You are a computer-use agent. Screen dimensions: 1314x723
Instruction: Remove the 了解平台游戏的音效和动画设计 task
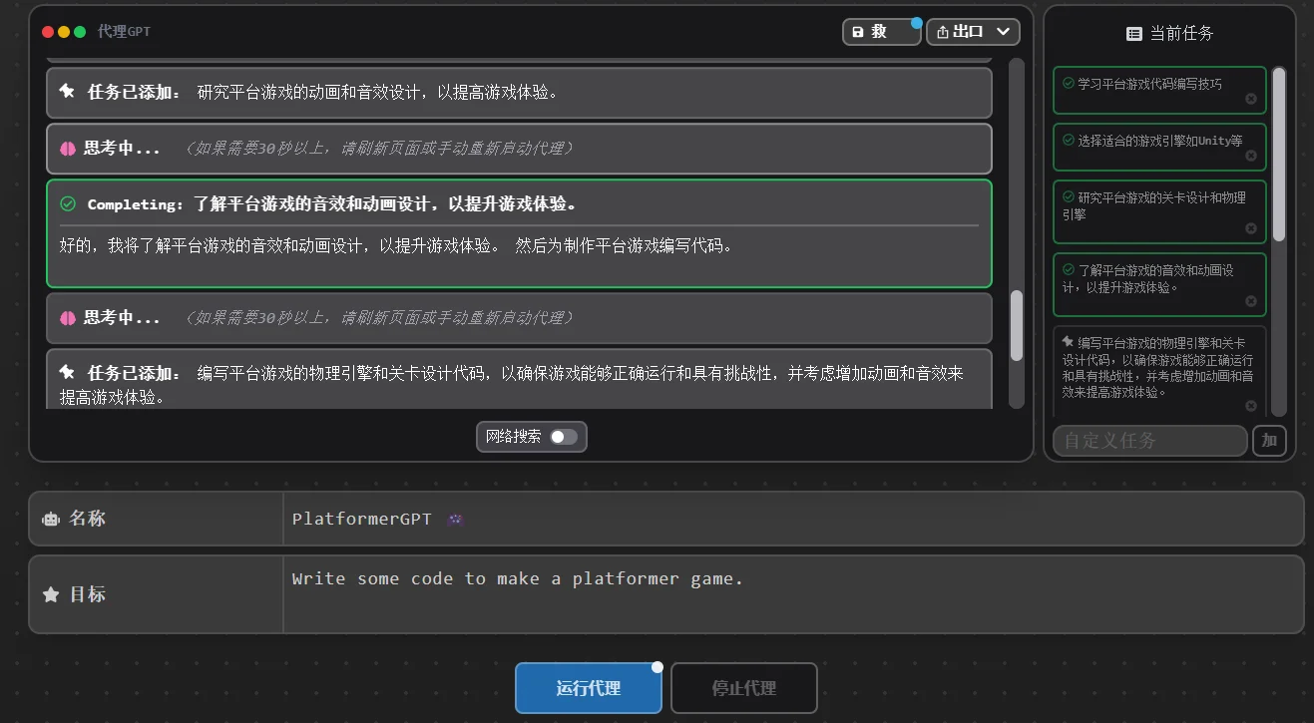click(x=1251, y=301)
